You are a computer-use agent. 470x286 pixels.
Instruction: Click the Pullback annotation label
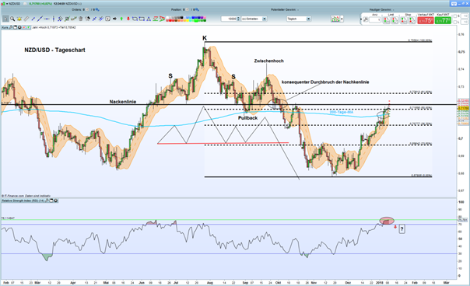pos(248,118)
